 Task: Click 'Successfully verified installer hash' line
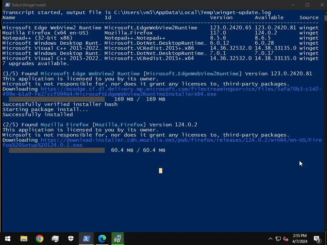pos(60,104)
